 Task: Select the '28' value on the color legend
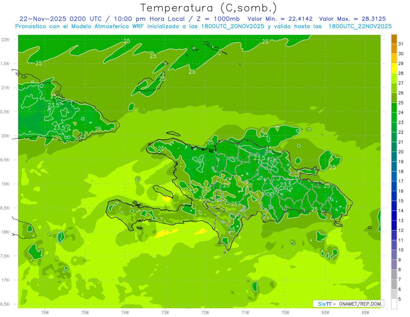tap(401, 73)
